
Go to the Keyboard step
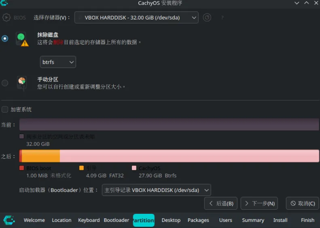click(89, 220)
